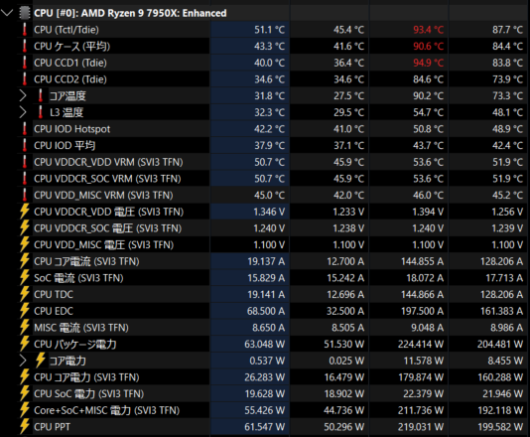Click the 224.414 W maximum package power
The width and height of the screenshot is (530, 437).
(x=421, y=345)
